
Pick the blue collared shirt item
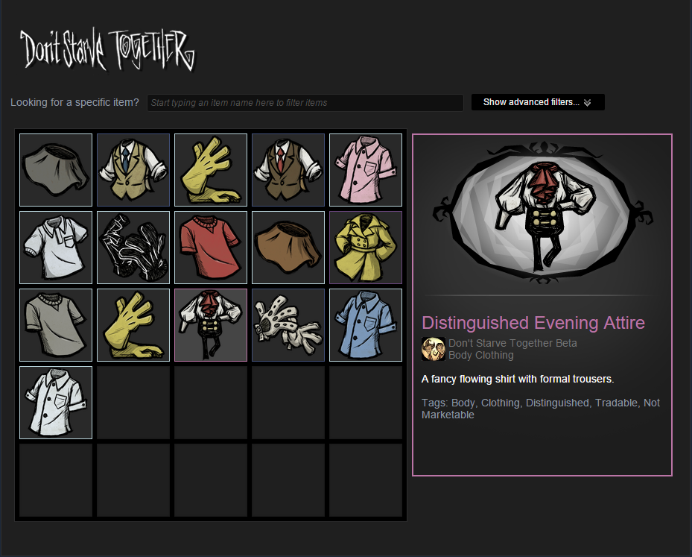366,325
